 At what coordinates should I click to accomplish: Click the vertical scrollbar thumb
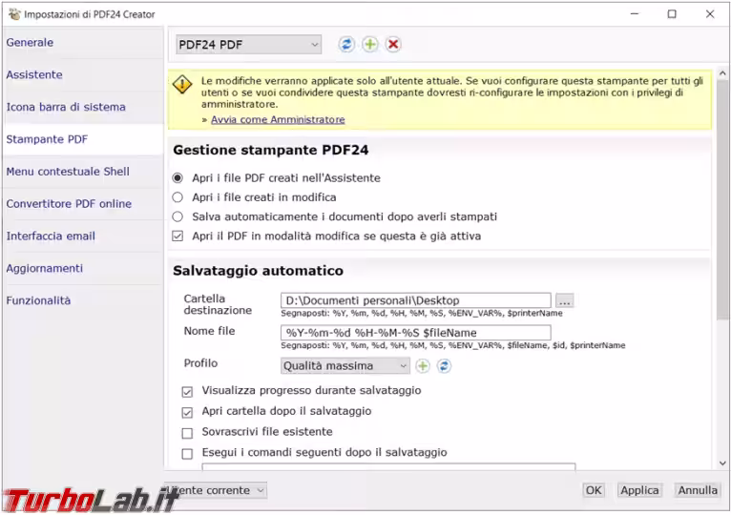pos(722,199)
